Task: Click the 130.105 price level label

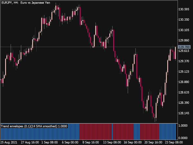Action: coord(184,30)
